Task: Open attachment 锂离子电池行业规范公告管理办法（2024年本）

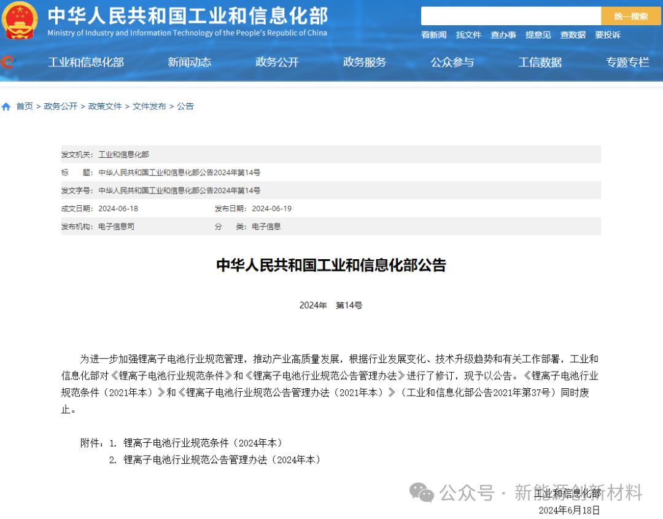Action: 222,460
